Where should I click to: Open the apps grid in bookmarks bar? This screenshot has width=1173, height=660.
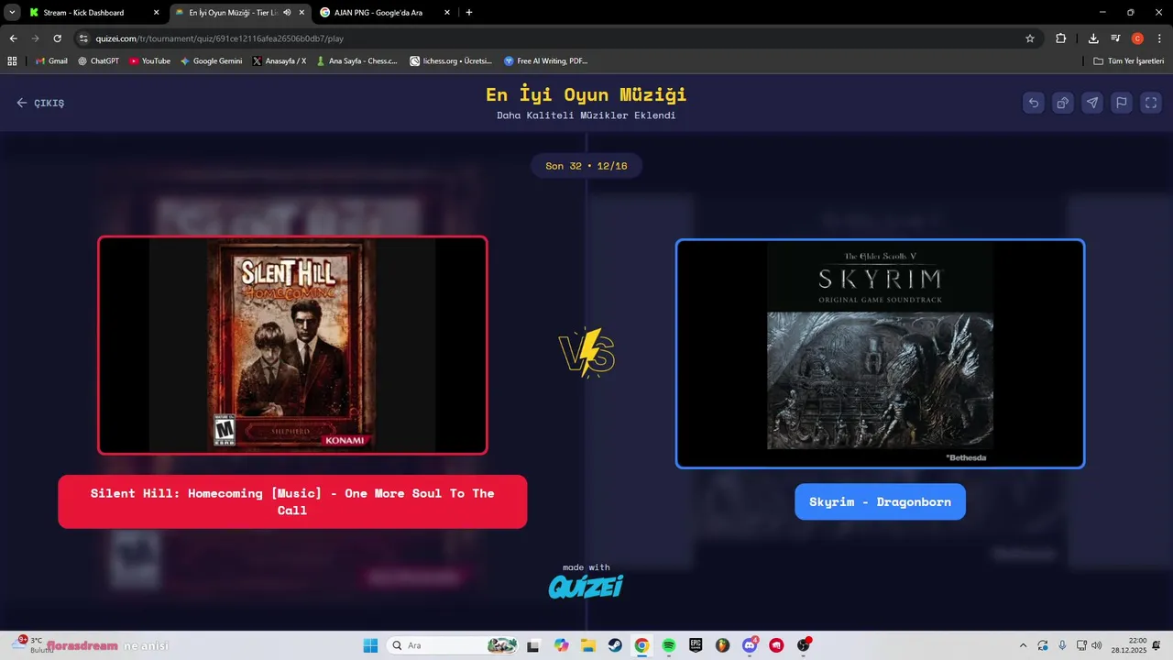12,61
